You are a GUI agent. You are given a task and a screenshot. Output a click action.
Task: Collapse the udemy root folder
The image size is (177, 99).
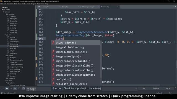click(2, 10)
